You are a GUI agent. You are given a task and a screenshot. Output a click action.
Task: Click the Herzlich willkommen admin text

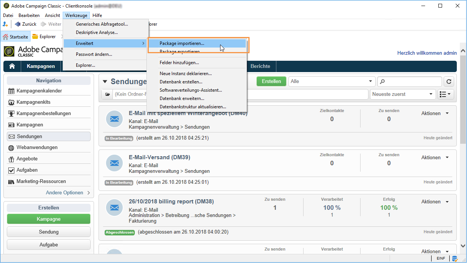(427, 53)
